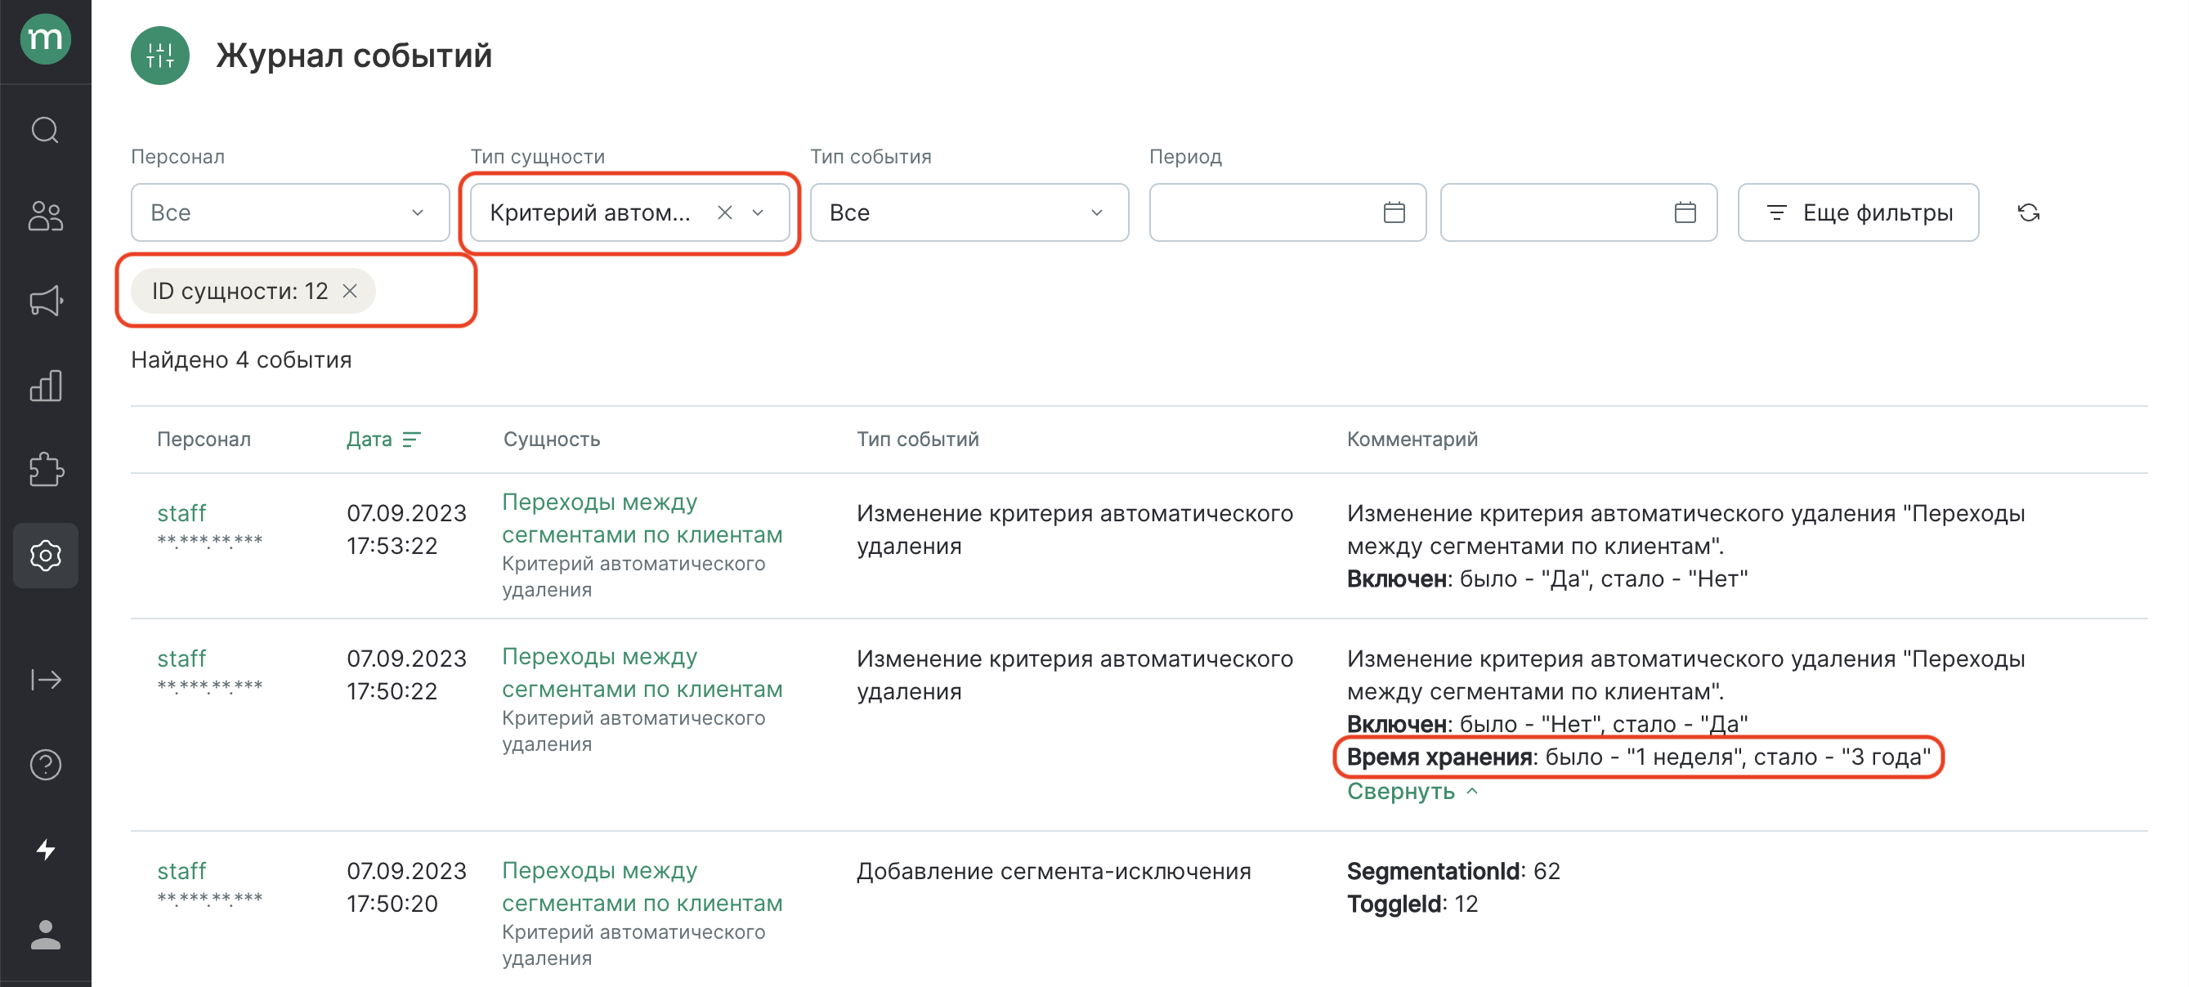The width and height of the screenshot is (2189, 987).
Task: Open the Тип события dropdown
Action: pos(969,212)
